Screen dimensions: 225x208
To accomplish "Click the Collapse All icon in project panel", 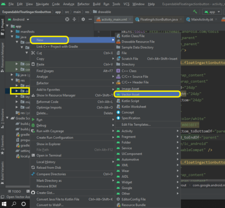I will [74, 19].
